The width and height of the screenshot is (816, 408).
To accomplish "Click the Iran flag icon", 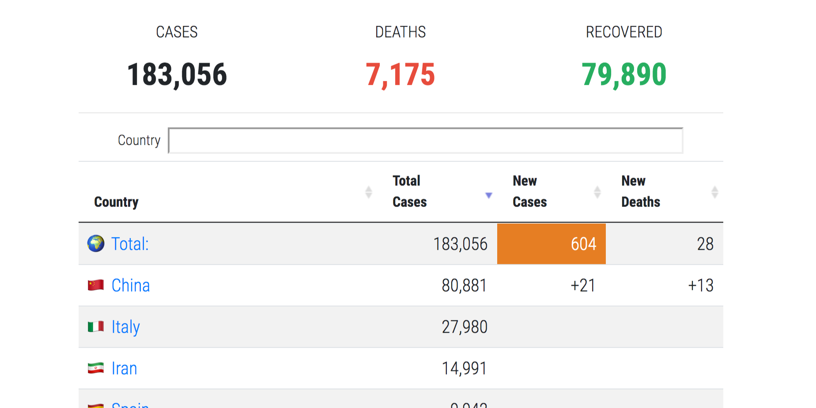I will coord(96,367).
